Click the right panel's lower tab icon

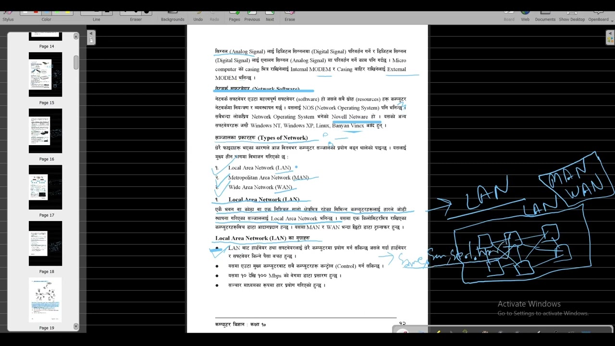(x=610, y=41)
